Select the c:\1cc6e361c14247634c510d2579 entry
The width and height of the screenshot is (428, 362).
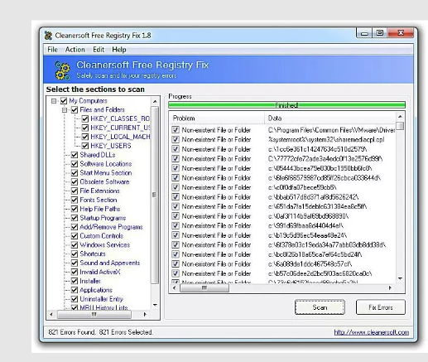(317, 149)
